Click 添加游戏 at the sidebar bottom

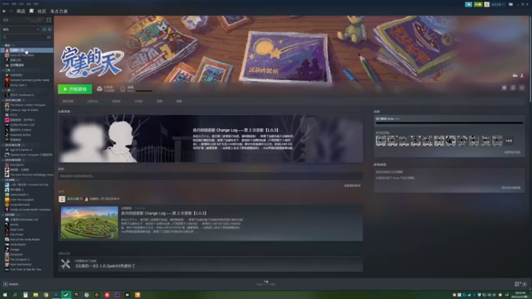[11, 284]
